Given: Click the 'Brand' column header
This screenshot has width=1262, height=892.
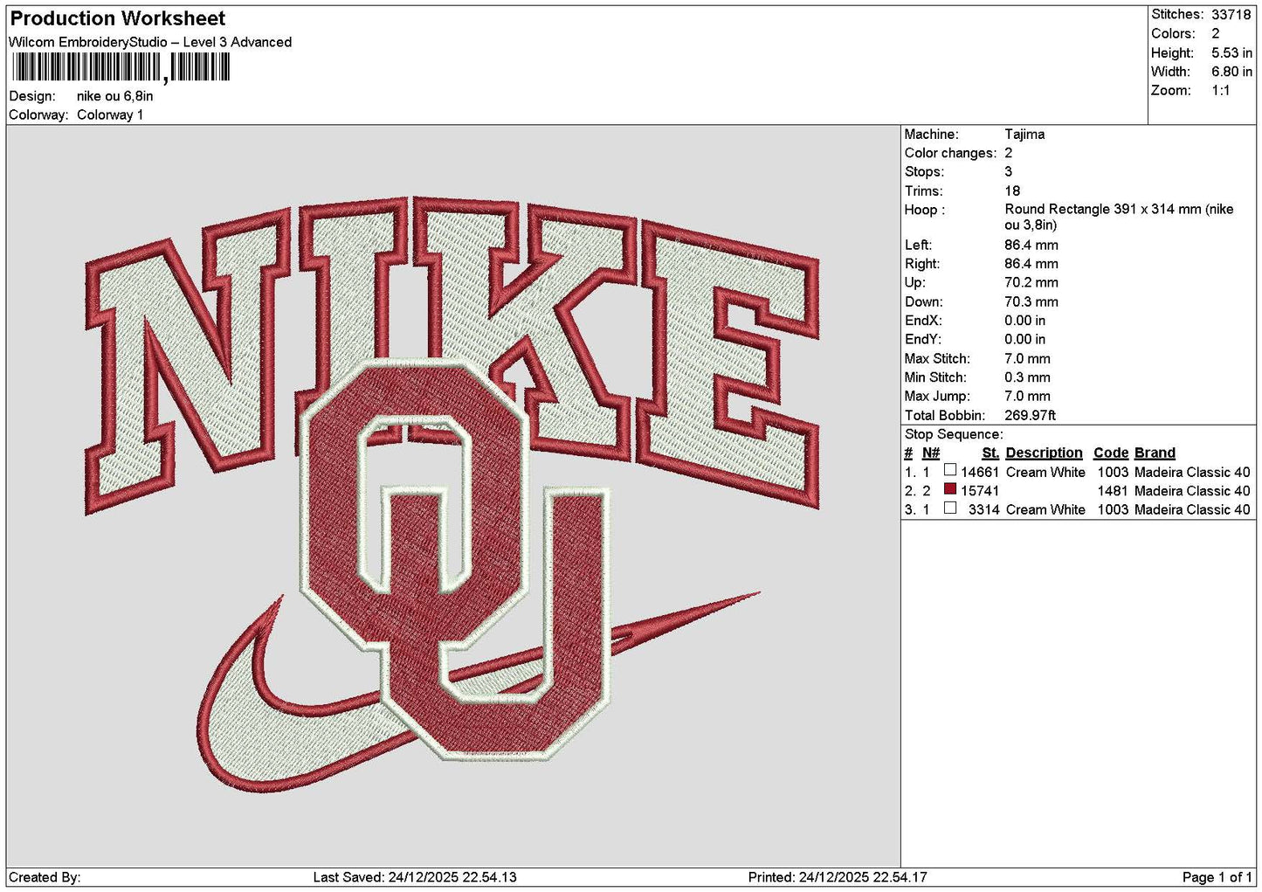Looking at the screenshot, I should [1155, 453].
